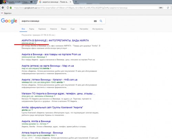This screenshot has height=139, width=172.
Task: Expand dropdown arrow next to map.vn.ua URL
Action: pyautogui.click(x=51, y=68)
